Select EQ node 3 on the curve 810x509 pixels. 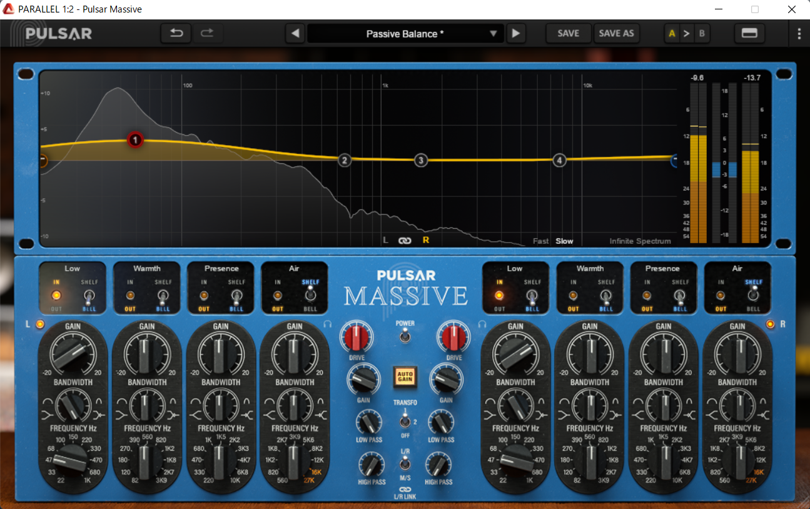(421, 161)
